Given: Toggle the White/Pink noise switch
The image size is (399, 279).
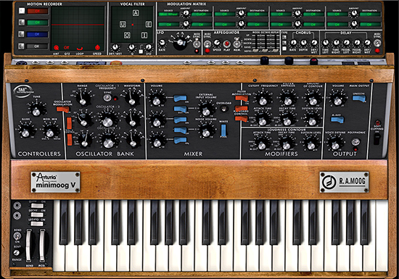Looking at the screenshot, I should click(x=223, y=130).
